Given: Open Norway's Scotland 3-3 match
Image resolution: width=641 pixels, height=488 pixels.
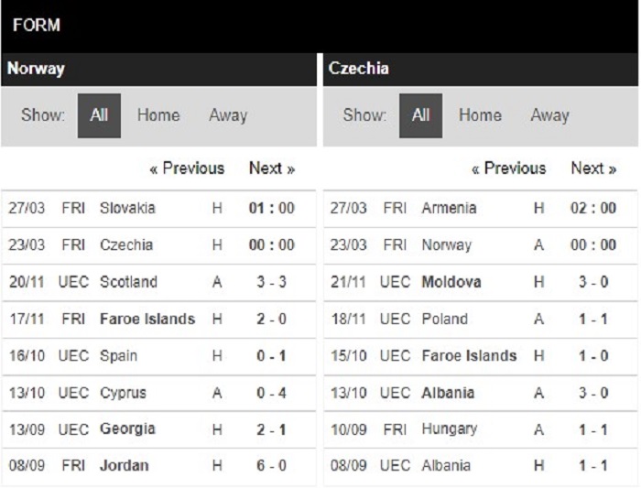Looking at the screenshot, I should click(x=158, y=282).
